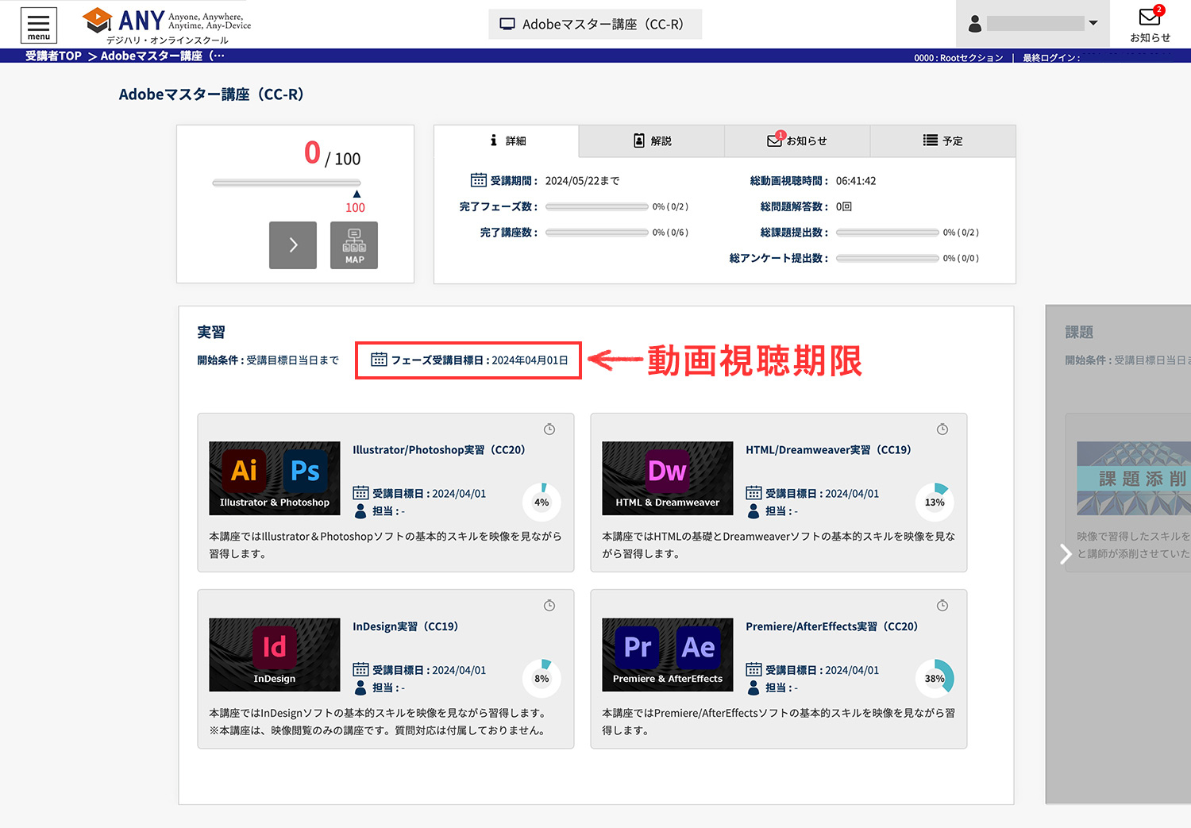
Task: Click the 総課題提出数 progress bar
Action: pyautogui.click(x=888, y=233)
